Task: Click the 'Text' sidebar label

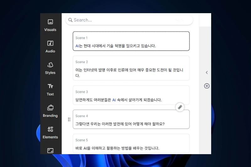Action: [50, 94]
